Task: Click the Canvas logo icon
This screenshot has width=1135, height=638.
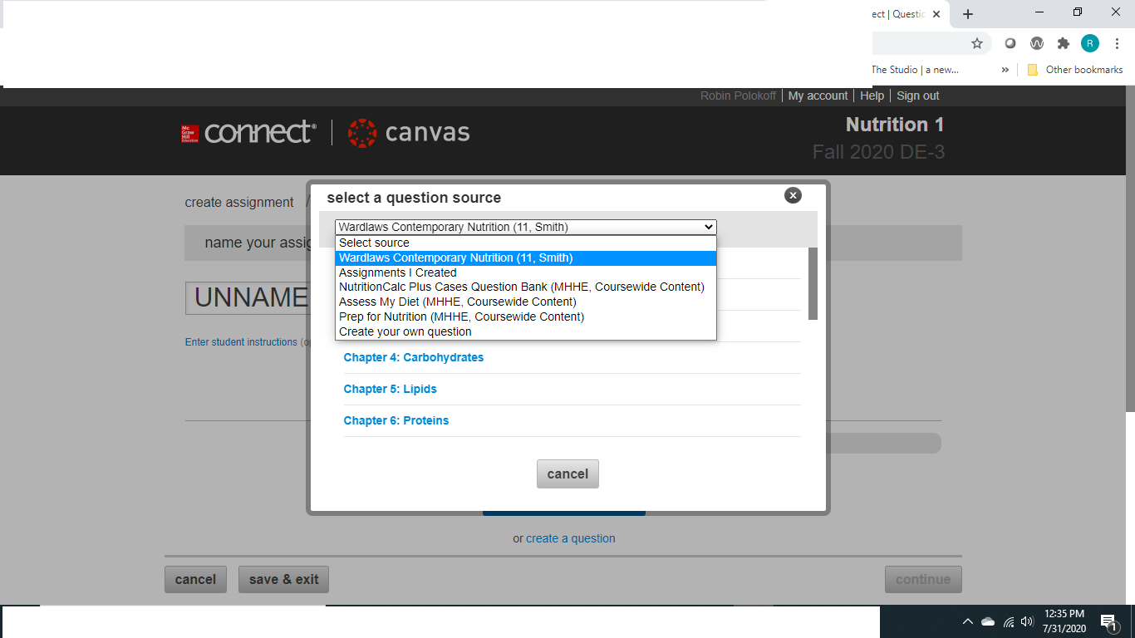Action: 362,133
